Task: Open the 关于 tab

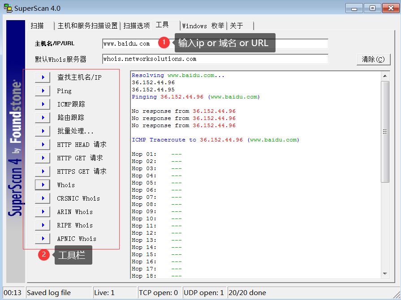Action: (x=241, y=26)
